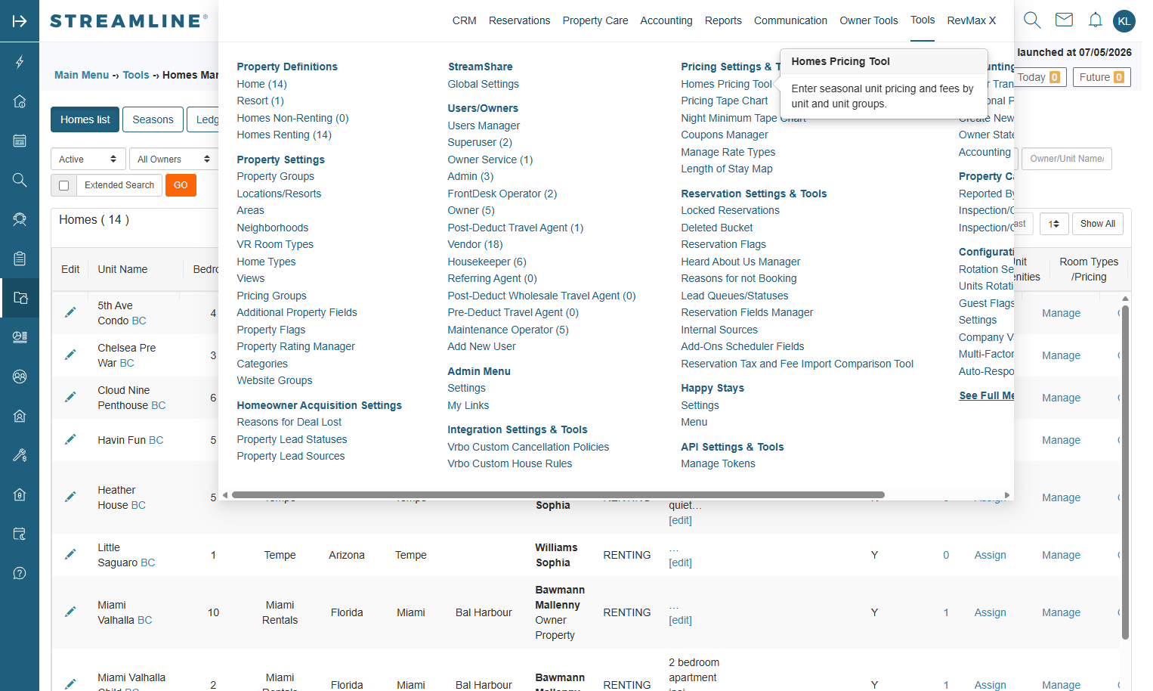Open the lightning bolt quick actions icon
This screenshot has height=691, width=1153.
click(x=20, y=62)
